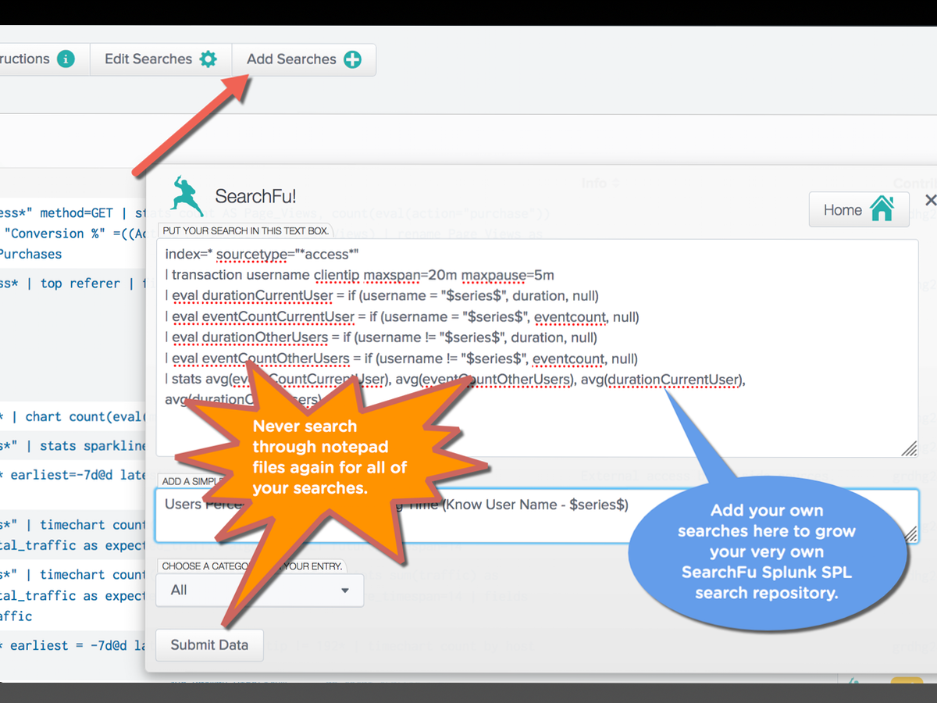Close the SearchFu dialog with the X
Viewport: 937px width, 703px height.
(x=930, y=201)
